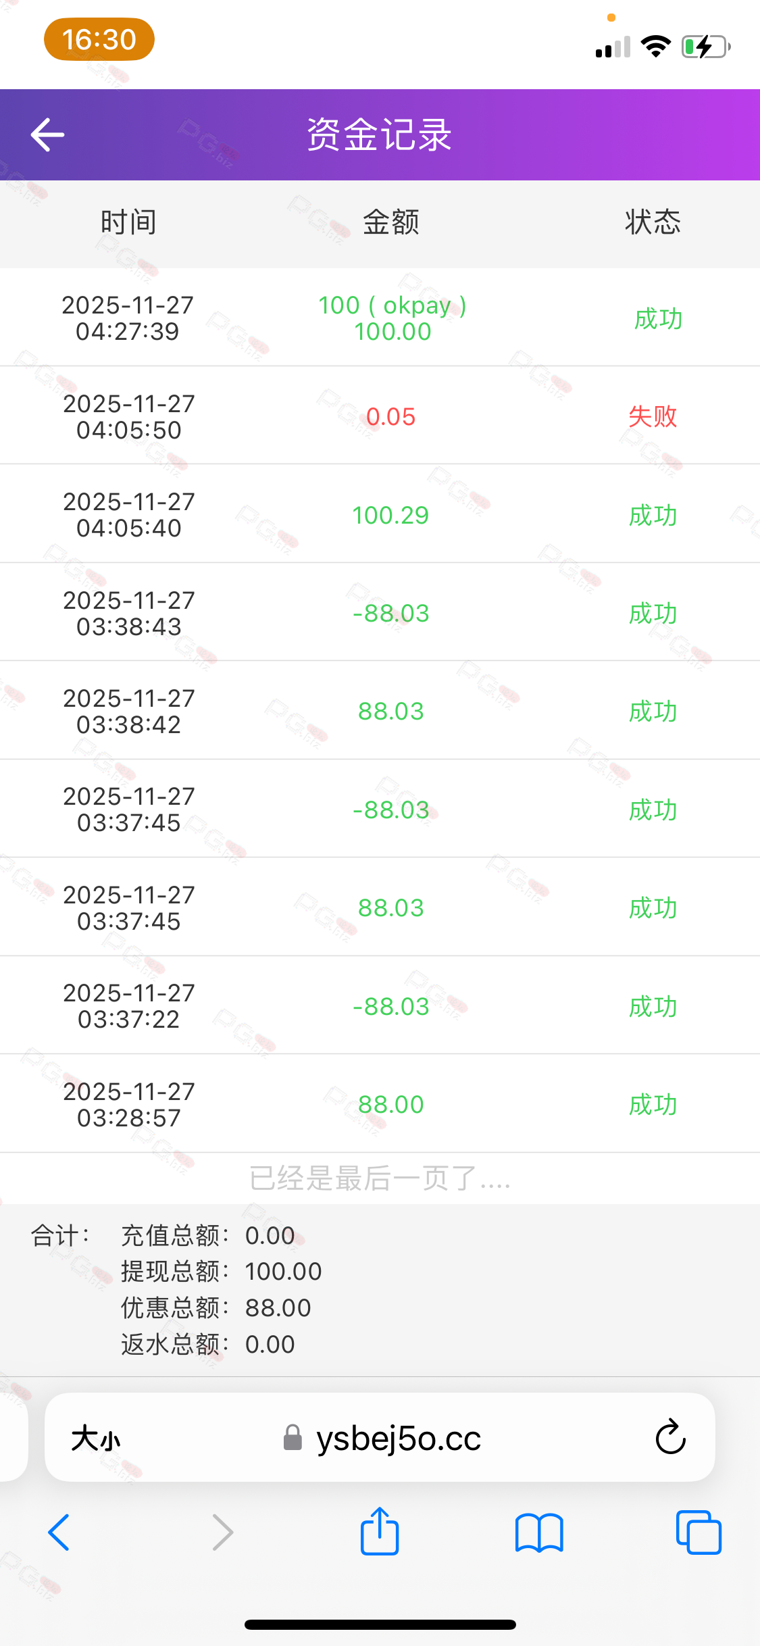Tap the orange 16:30 time pill
Viewport: 760px width, 1646px height.
click(99, 39)
